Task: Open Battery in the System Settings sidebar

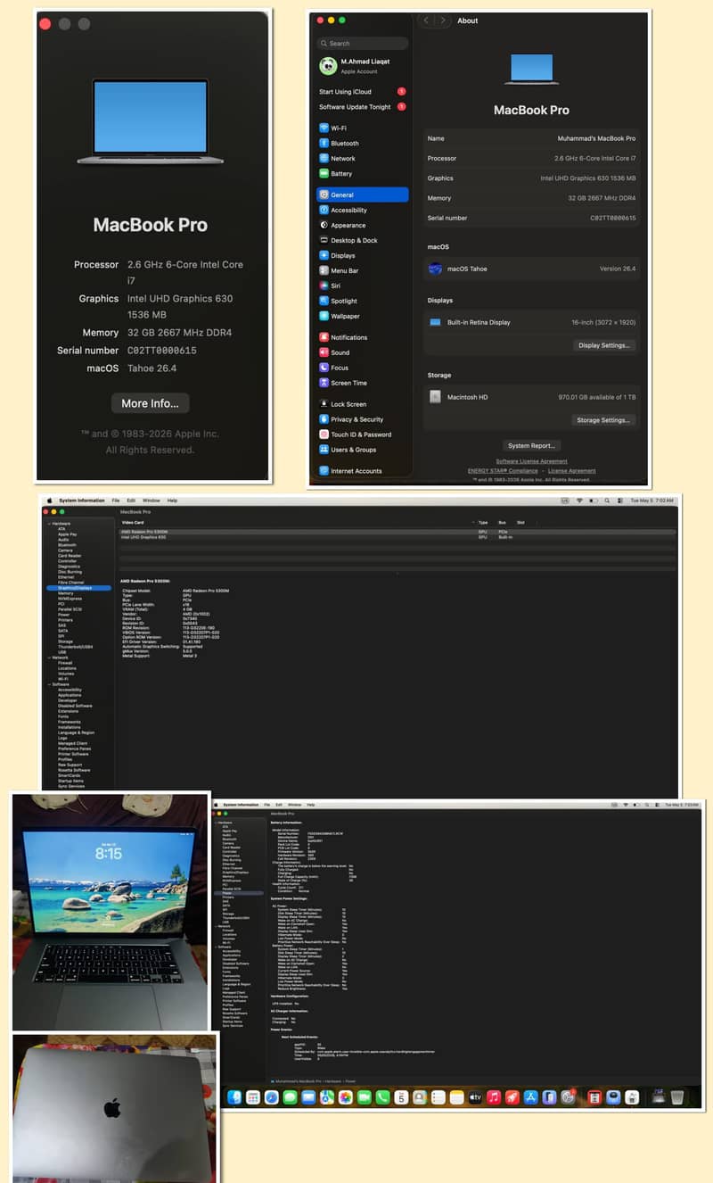Action: click(x=362, y=173)
